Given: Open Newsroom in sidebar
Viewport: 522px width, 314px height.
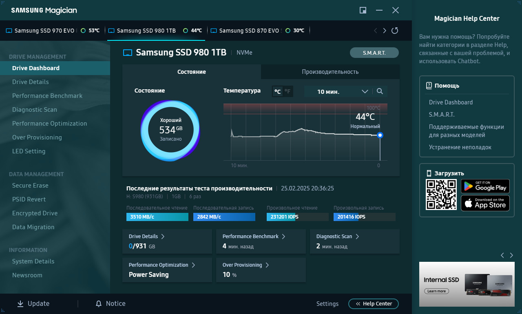Looking at the screenshot, I should (55, 275).
